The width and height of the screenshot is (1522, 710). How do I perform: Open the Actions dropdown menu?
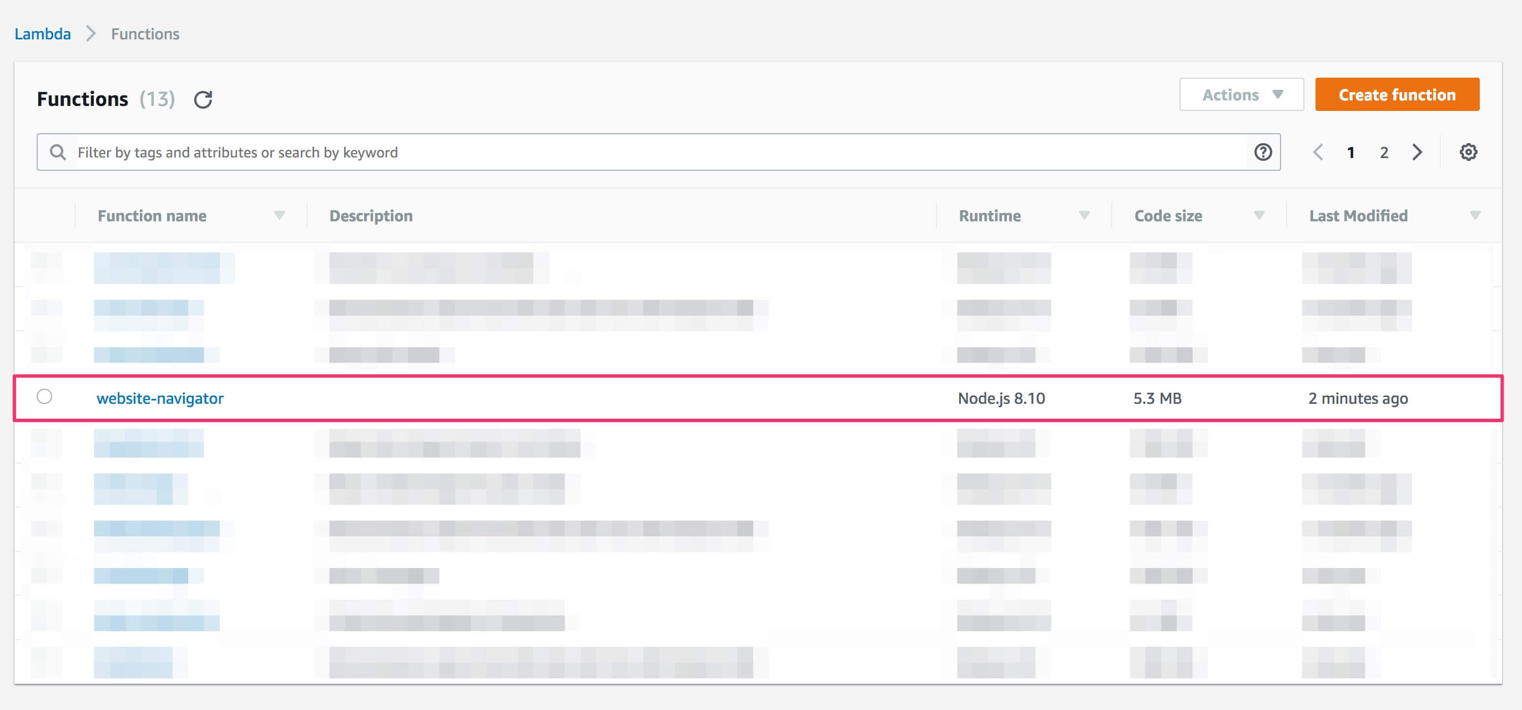click(1241, 94)
